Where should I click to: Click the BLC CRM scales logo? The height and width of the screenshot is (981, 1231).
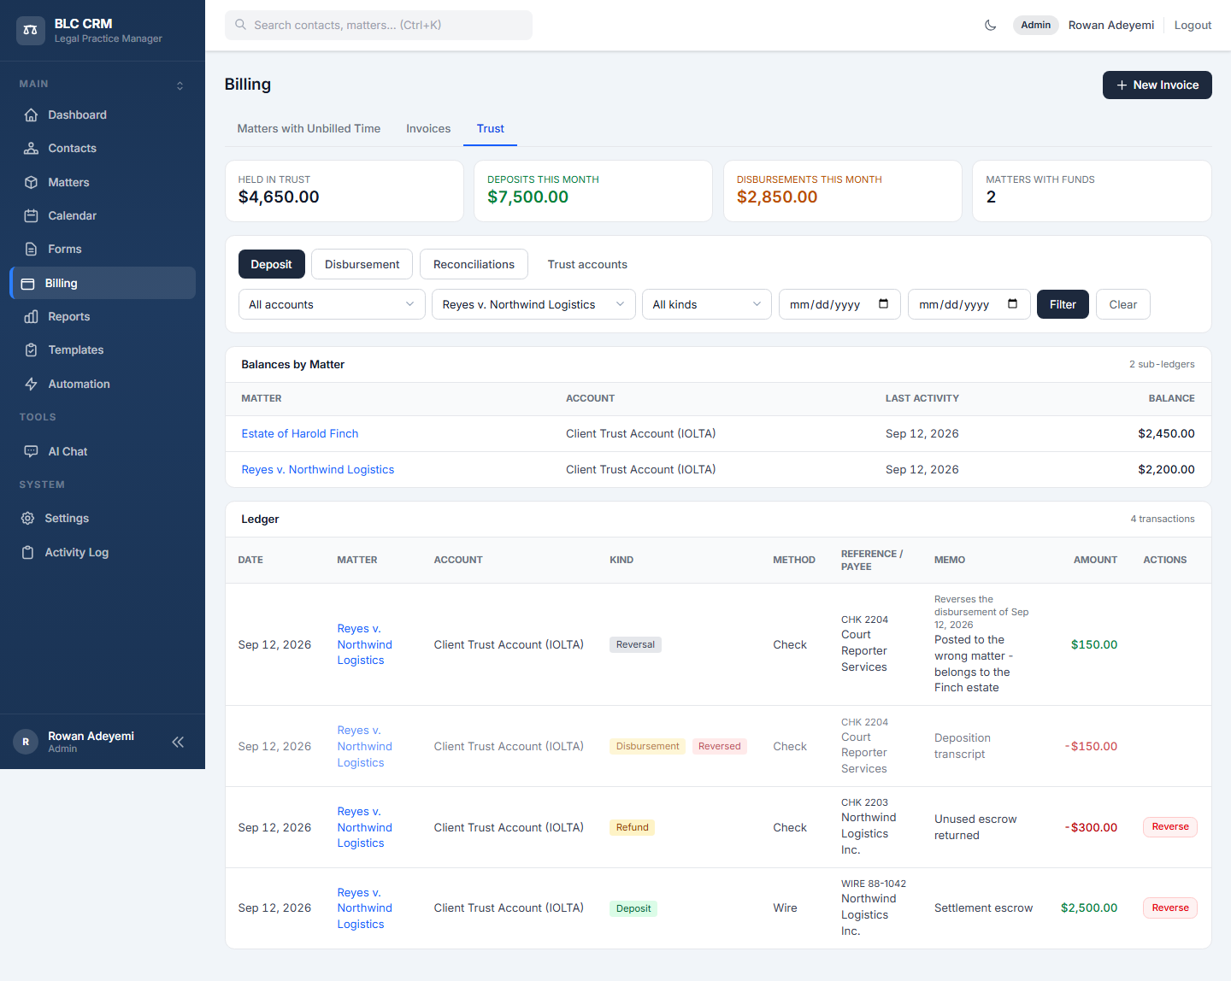coord(30,30)
